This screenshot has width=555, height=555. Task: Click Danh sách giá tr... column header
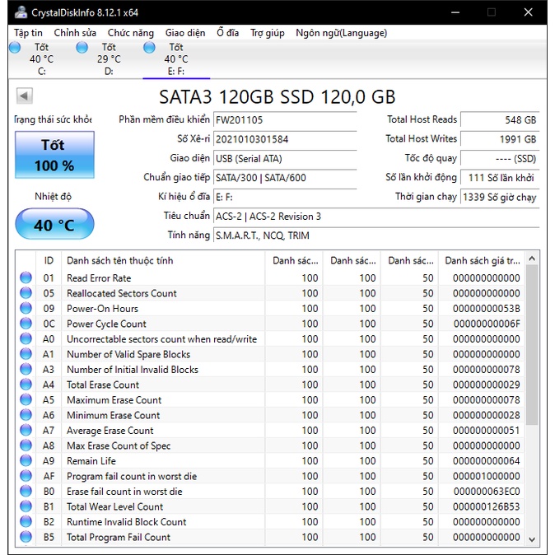tap(482, 260)
